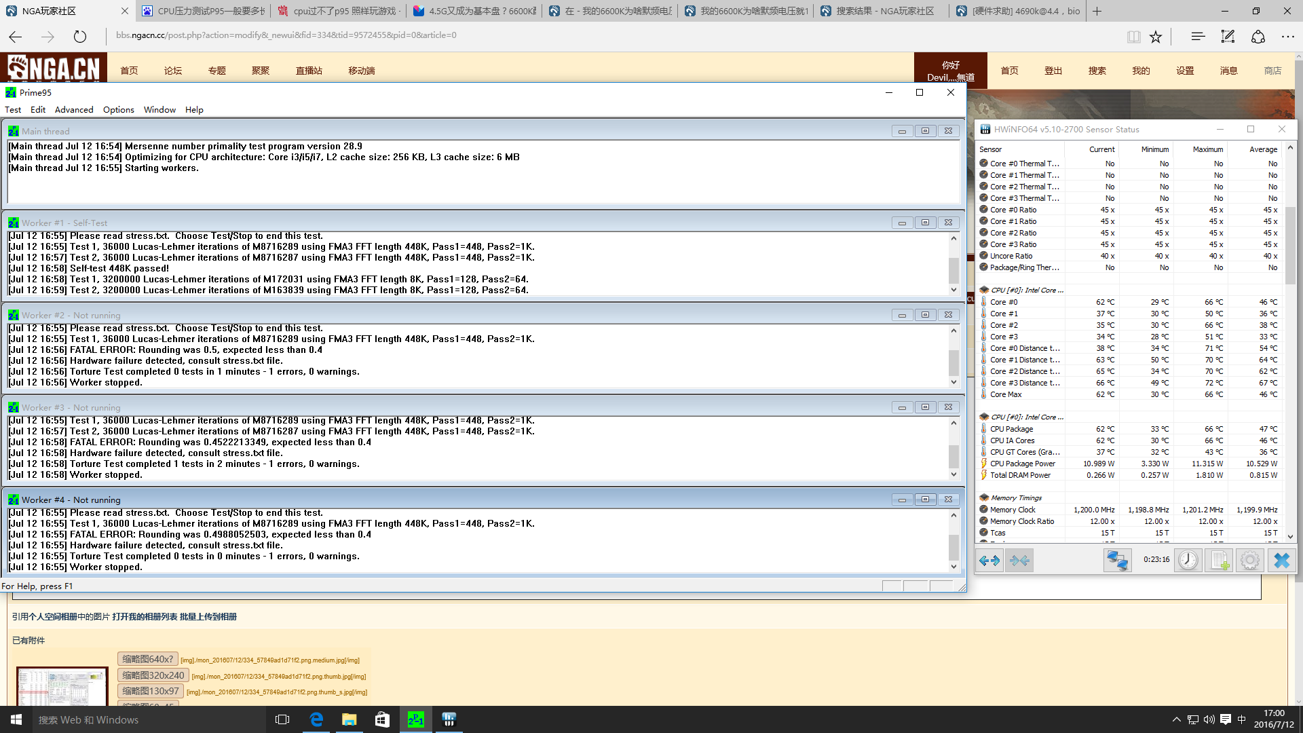Viewport: 1303px width, 733px height.
Task: Toggle favorite star in address bar
Action: [x=1156, y=37]
